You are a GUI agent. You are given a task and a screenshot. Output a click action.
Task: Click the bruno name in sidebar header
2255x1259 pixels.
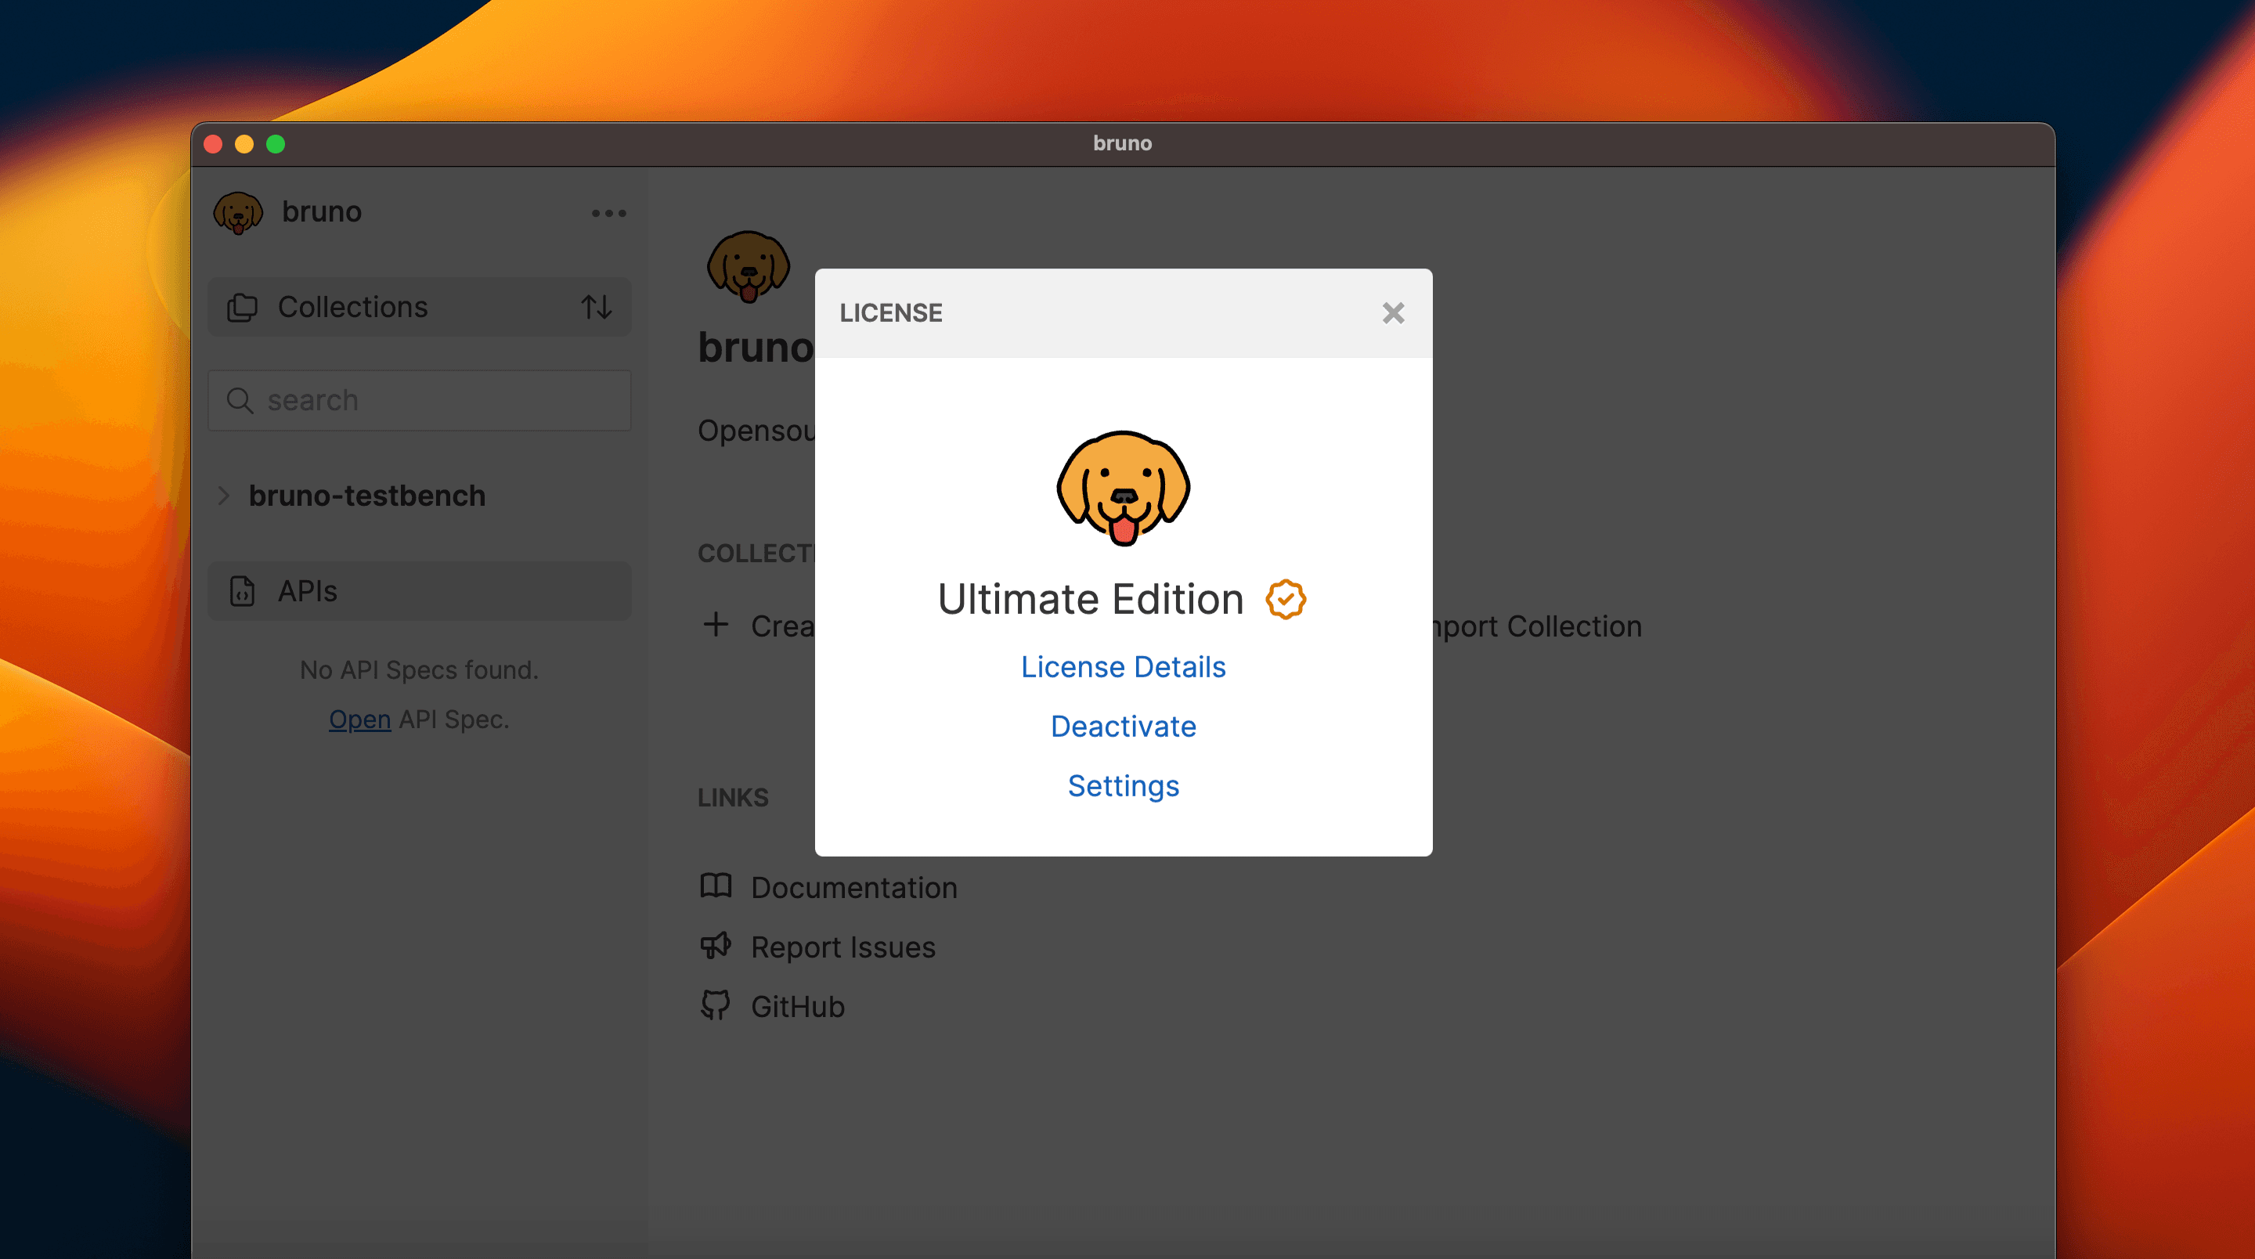click(x=321, y=211)
